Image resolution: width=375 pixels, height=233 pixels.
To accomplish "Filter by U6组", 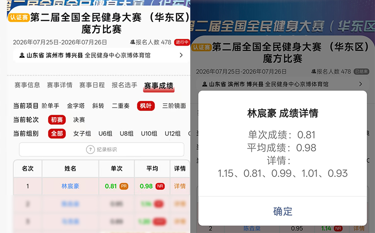I will [105, 133].
